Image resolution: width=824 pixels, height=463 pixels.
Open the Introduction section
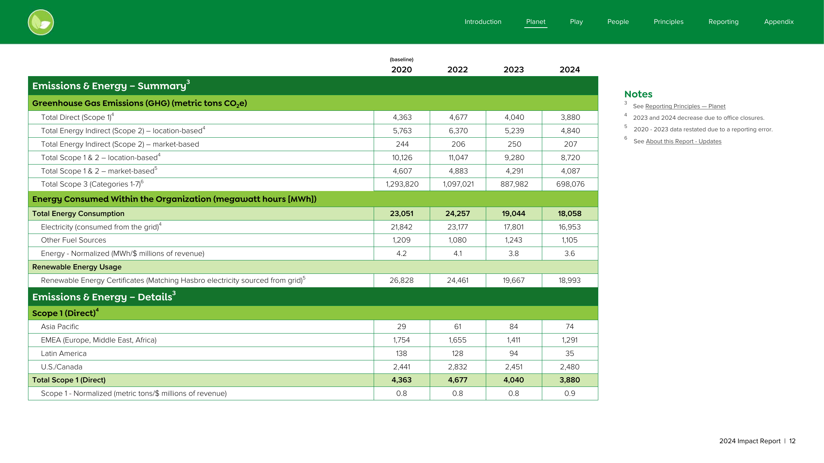click(x=483, y=22)
